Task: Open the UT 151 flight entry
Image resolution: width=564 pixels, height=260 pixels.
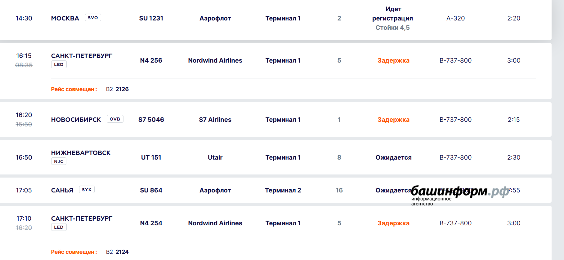Action: [x=151, y=157]
